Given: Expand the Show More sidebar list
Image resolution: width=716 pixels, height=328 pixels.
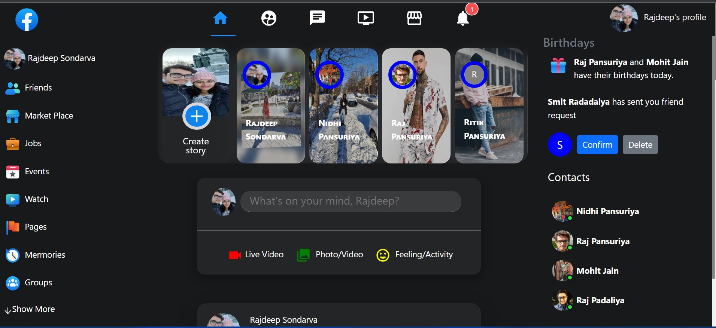Looking at the screenshot, I should (30, 309).
